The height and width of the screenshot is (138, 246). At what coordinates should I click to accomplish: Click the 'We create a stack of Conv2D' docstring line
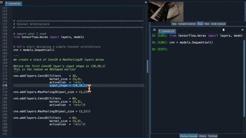click(x=59, y=60)
